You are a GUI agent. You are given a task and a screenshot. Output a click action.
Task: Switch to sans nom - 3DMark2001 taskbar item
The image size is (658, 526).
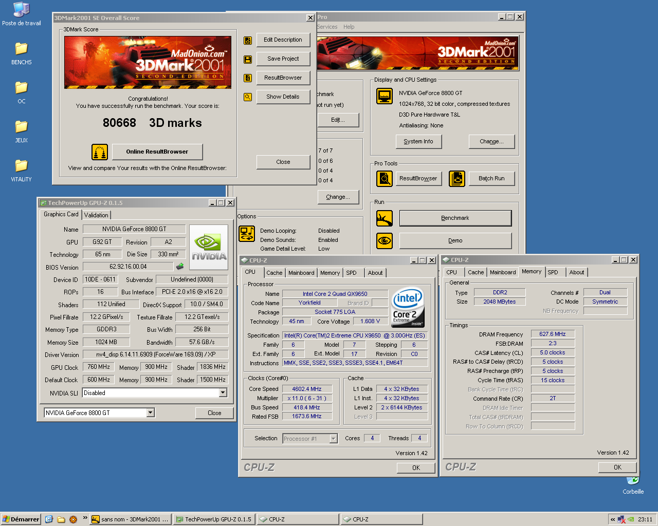(131, 519)
